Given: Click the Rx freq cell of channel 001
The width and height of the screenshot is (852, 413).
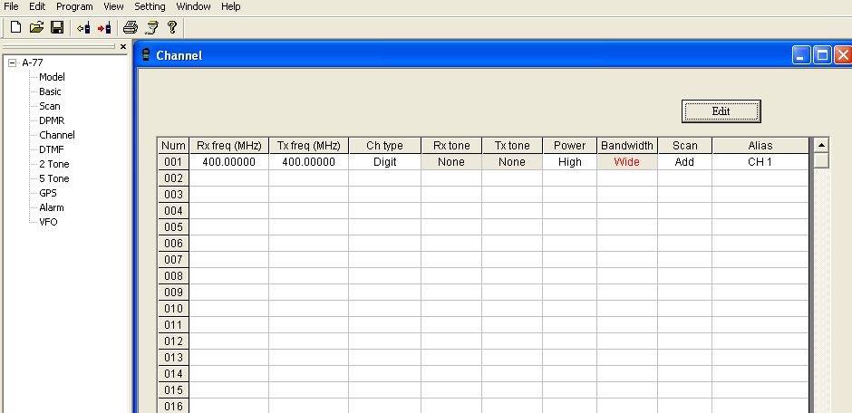Looking at the screenshot, I should [228, 162].
